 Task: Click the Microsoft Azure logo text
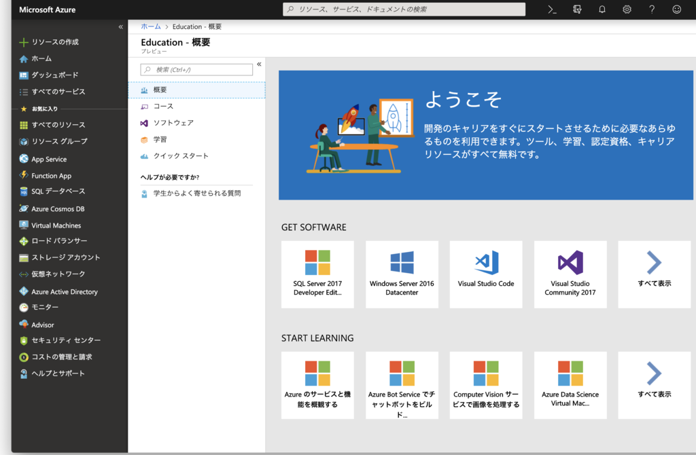(47, 10)
